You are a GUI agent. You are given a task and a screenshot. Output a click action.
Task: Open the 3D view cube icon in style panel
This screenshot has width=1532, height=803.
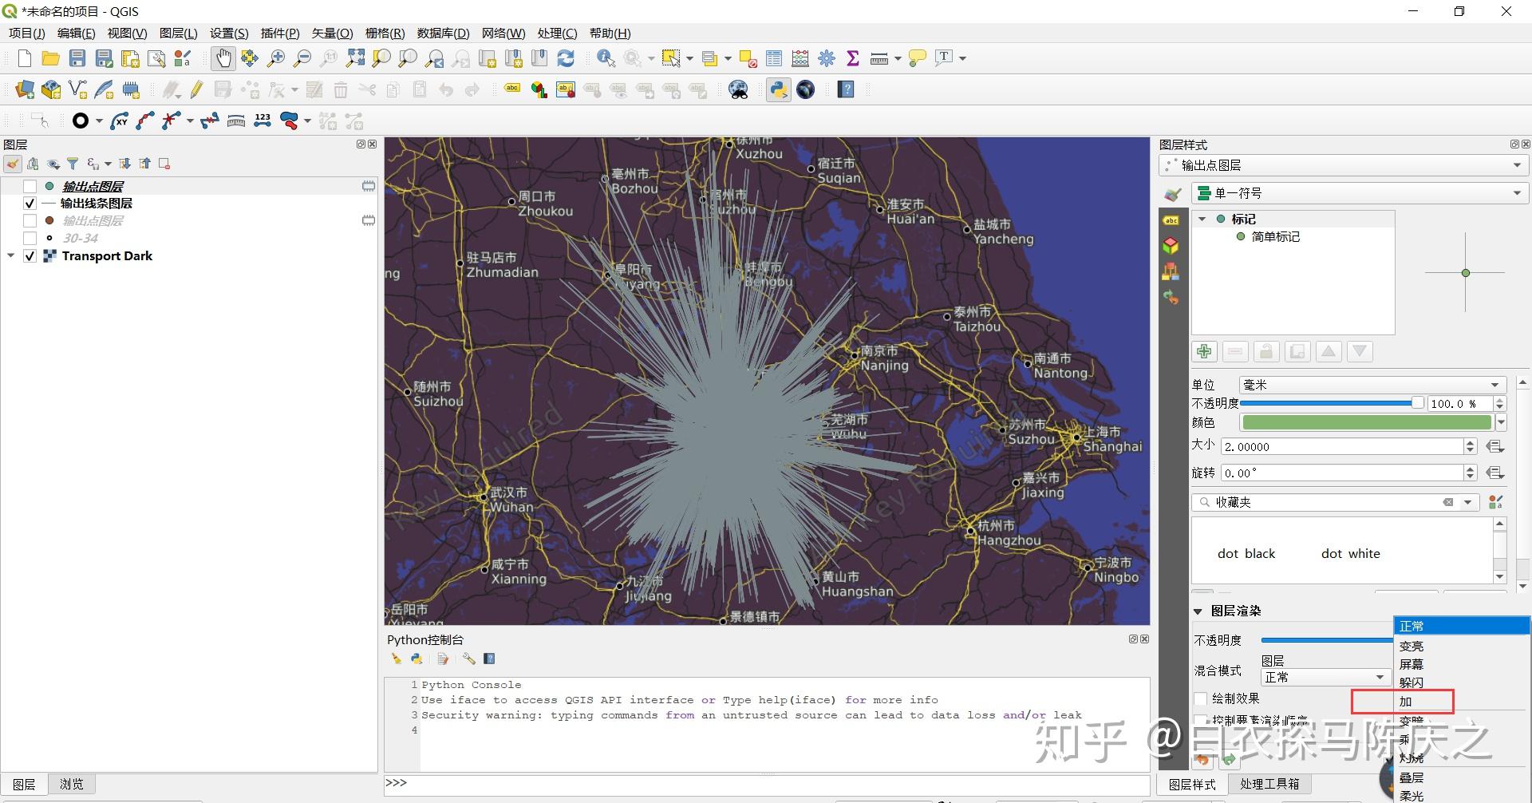(1171, 246)
